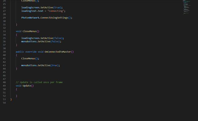Click "PhotonNetwork" on line 29

pos(30,18)
